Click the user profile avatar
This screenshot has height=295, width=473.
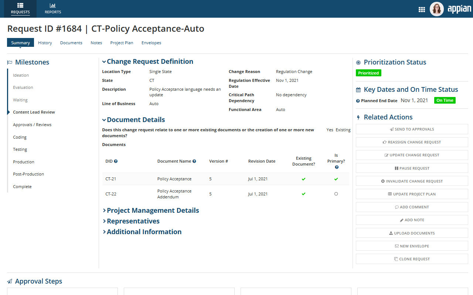coord(436,9)
